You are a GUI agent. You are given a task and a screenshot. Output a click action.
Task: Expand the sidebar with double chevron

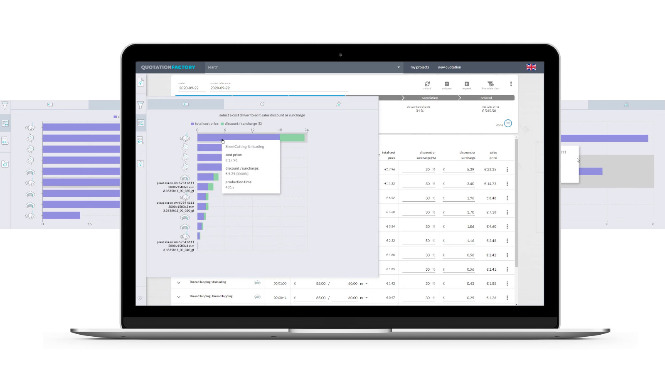[x=140, y=298]
